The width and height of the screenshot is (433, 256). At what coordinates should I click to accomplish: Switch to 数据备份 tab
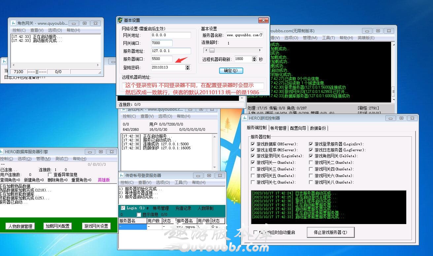coord(318,128)
